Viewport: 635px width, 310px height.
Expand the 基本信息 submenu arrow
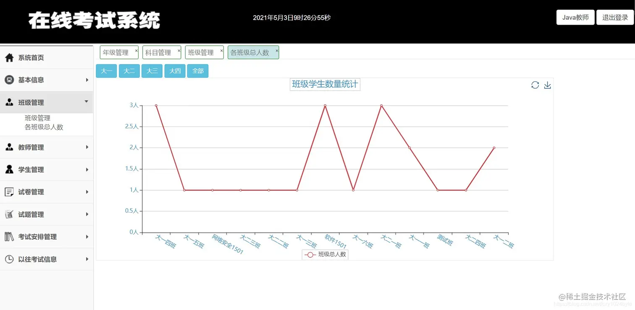(x=87, y=80)
